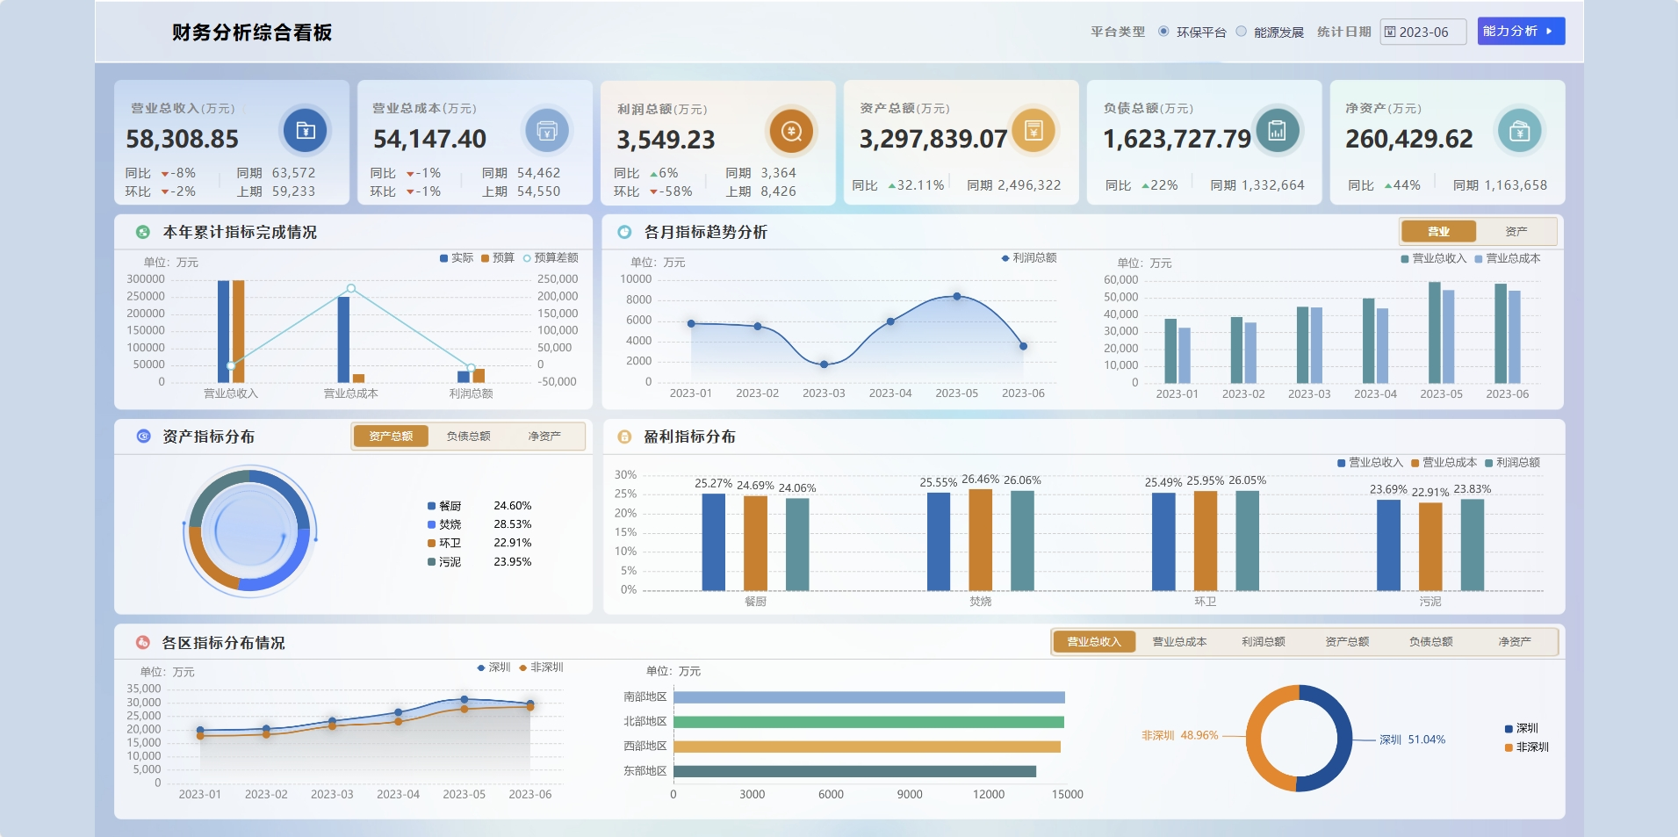Click the dashboard title 财务分析综合看板
Screen dimensions: 1678x837
[x=252, y=32]
